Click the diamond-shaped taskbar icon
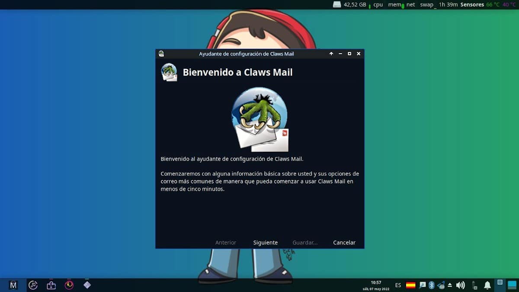The width and height of the screenshot is (519, 292). 87,285
